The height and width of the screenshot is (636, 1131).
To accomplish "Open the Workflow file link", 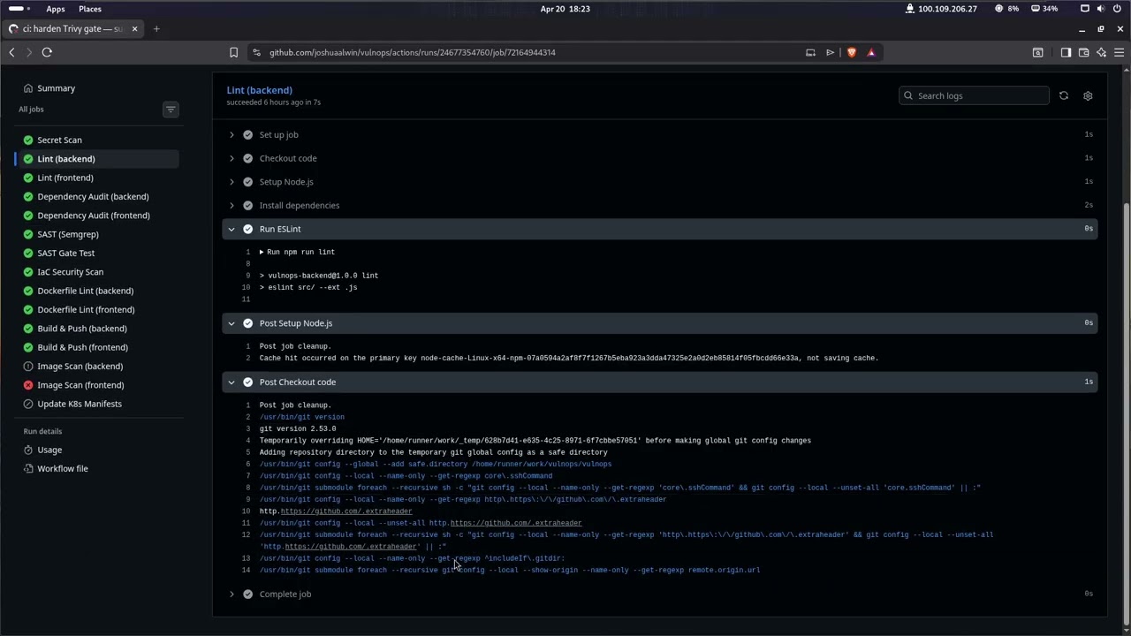I will (63, 469).
